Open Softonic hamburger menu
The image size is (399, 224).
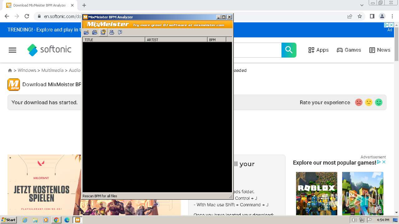pos(12,50)
